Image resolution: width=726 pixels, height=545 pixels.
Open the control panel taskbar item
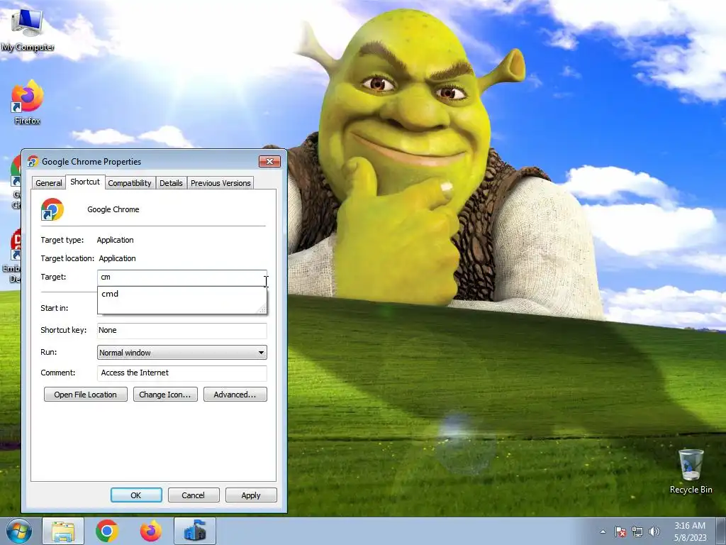pyautogui.click(x=195, y=531)
